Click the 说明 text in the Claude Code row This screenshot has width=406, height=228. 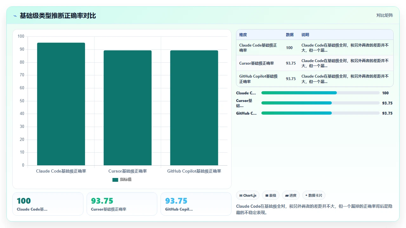[345, 48]
